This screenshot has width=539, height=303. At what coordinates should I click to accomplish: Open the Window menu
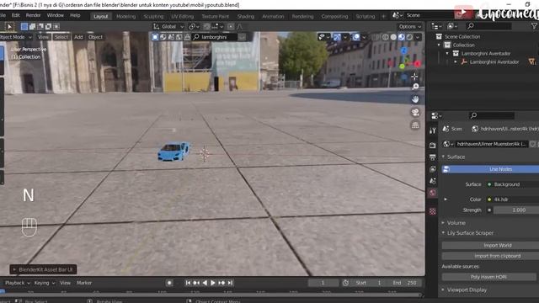[x=55, y=15]
